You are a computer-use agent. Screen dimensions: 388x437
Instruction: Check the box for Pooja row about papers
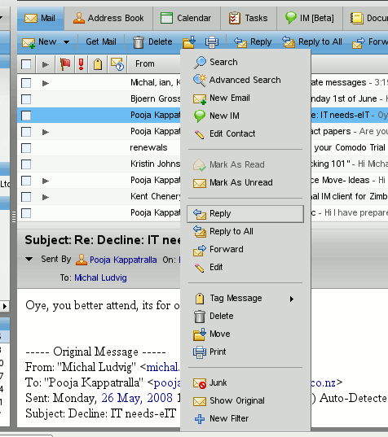coord(26,132)
